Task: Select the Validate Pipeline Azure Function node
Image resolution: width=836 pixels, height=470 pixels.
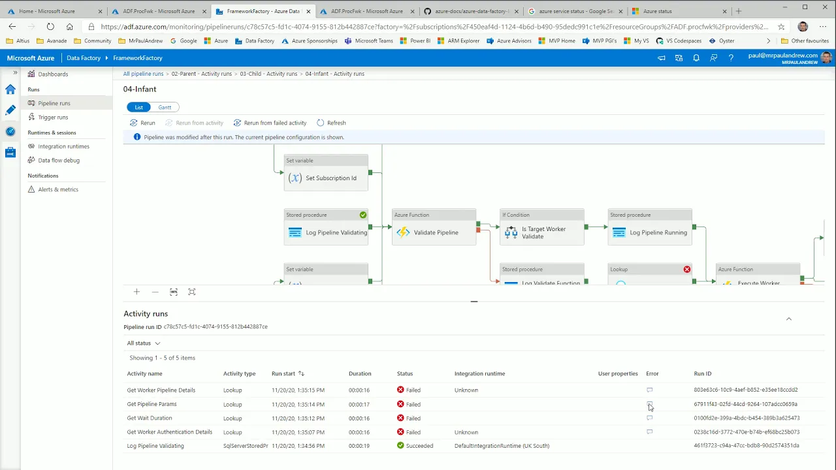Action: click(434, 227)
